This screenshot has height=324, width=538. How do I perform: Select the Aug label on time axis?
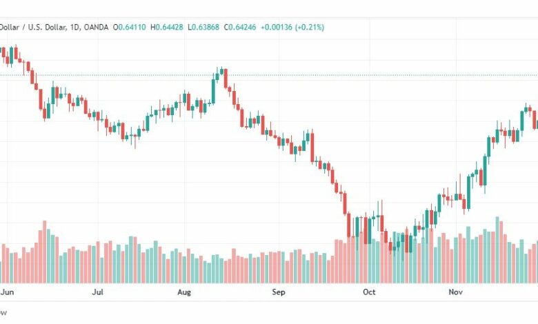pos(184,292)
